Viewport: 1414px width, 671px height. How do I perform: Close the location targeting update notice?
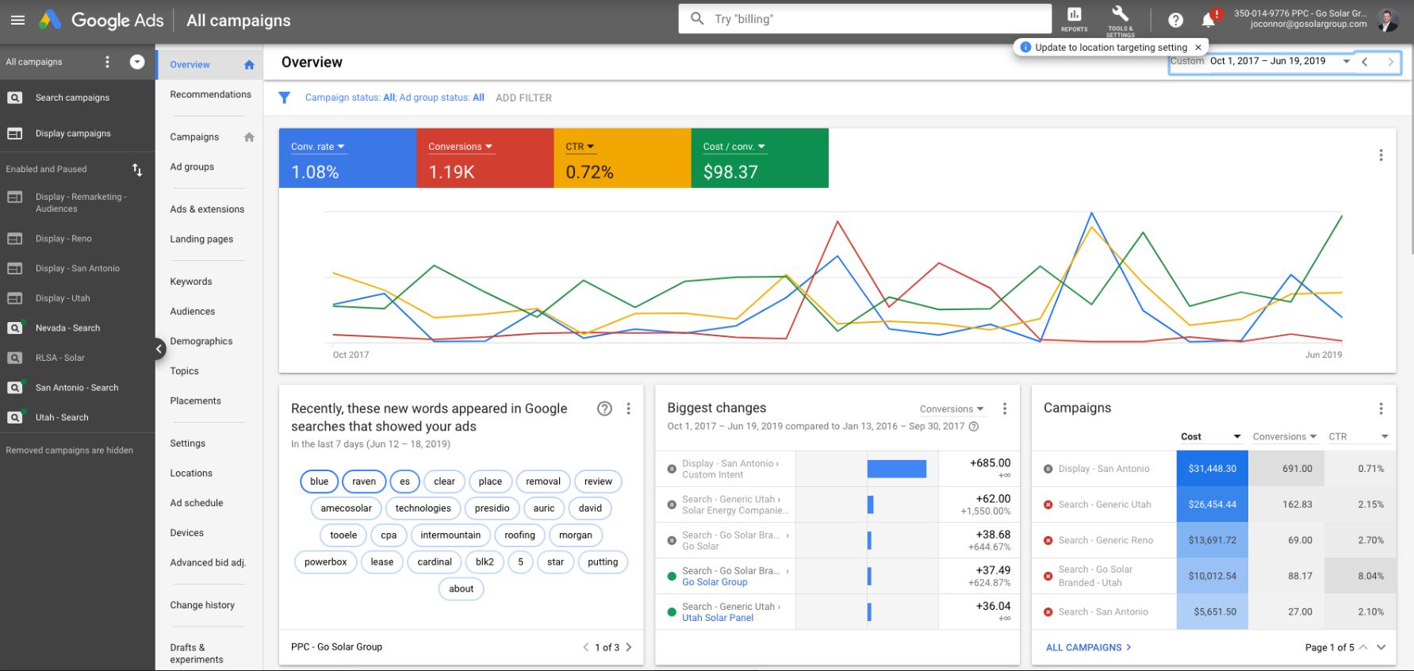1198,48
